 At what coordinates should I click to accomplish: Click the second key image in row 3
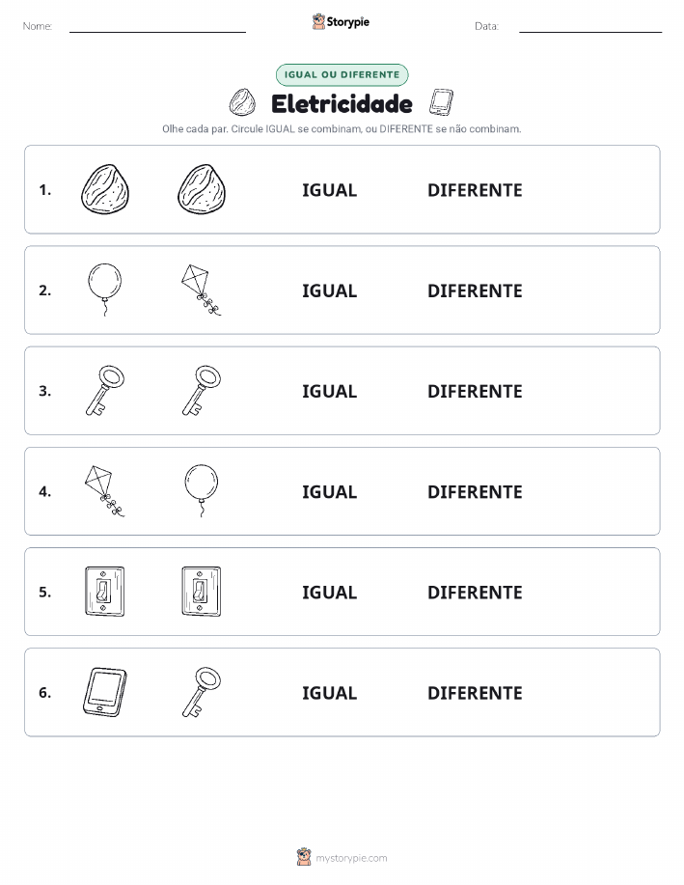tap(202, 391)
